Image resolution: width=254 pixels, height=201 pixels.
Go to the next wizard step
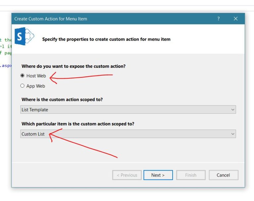(158, 175)
